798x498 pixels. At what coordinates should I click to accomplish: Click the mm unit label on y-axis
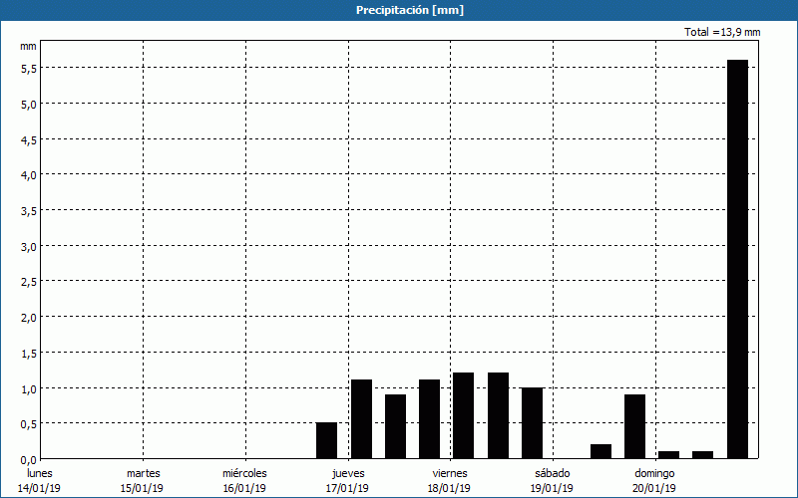click(29, 46)
